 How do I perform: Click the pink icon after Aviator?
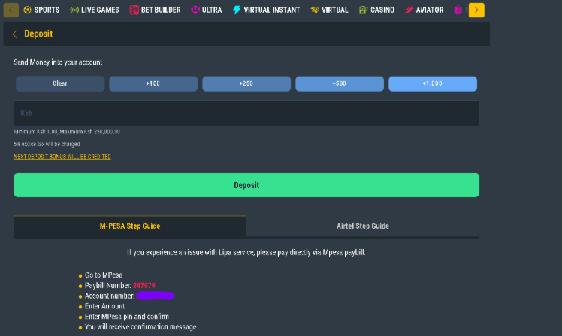[458, 10]
